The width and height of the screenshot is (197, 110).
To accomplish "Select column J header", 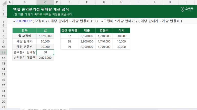I will 154,2.
